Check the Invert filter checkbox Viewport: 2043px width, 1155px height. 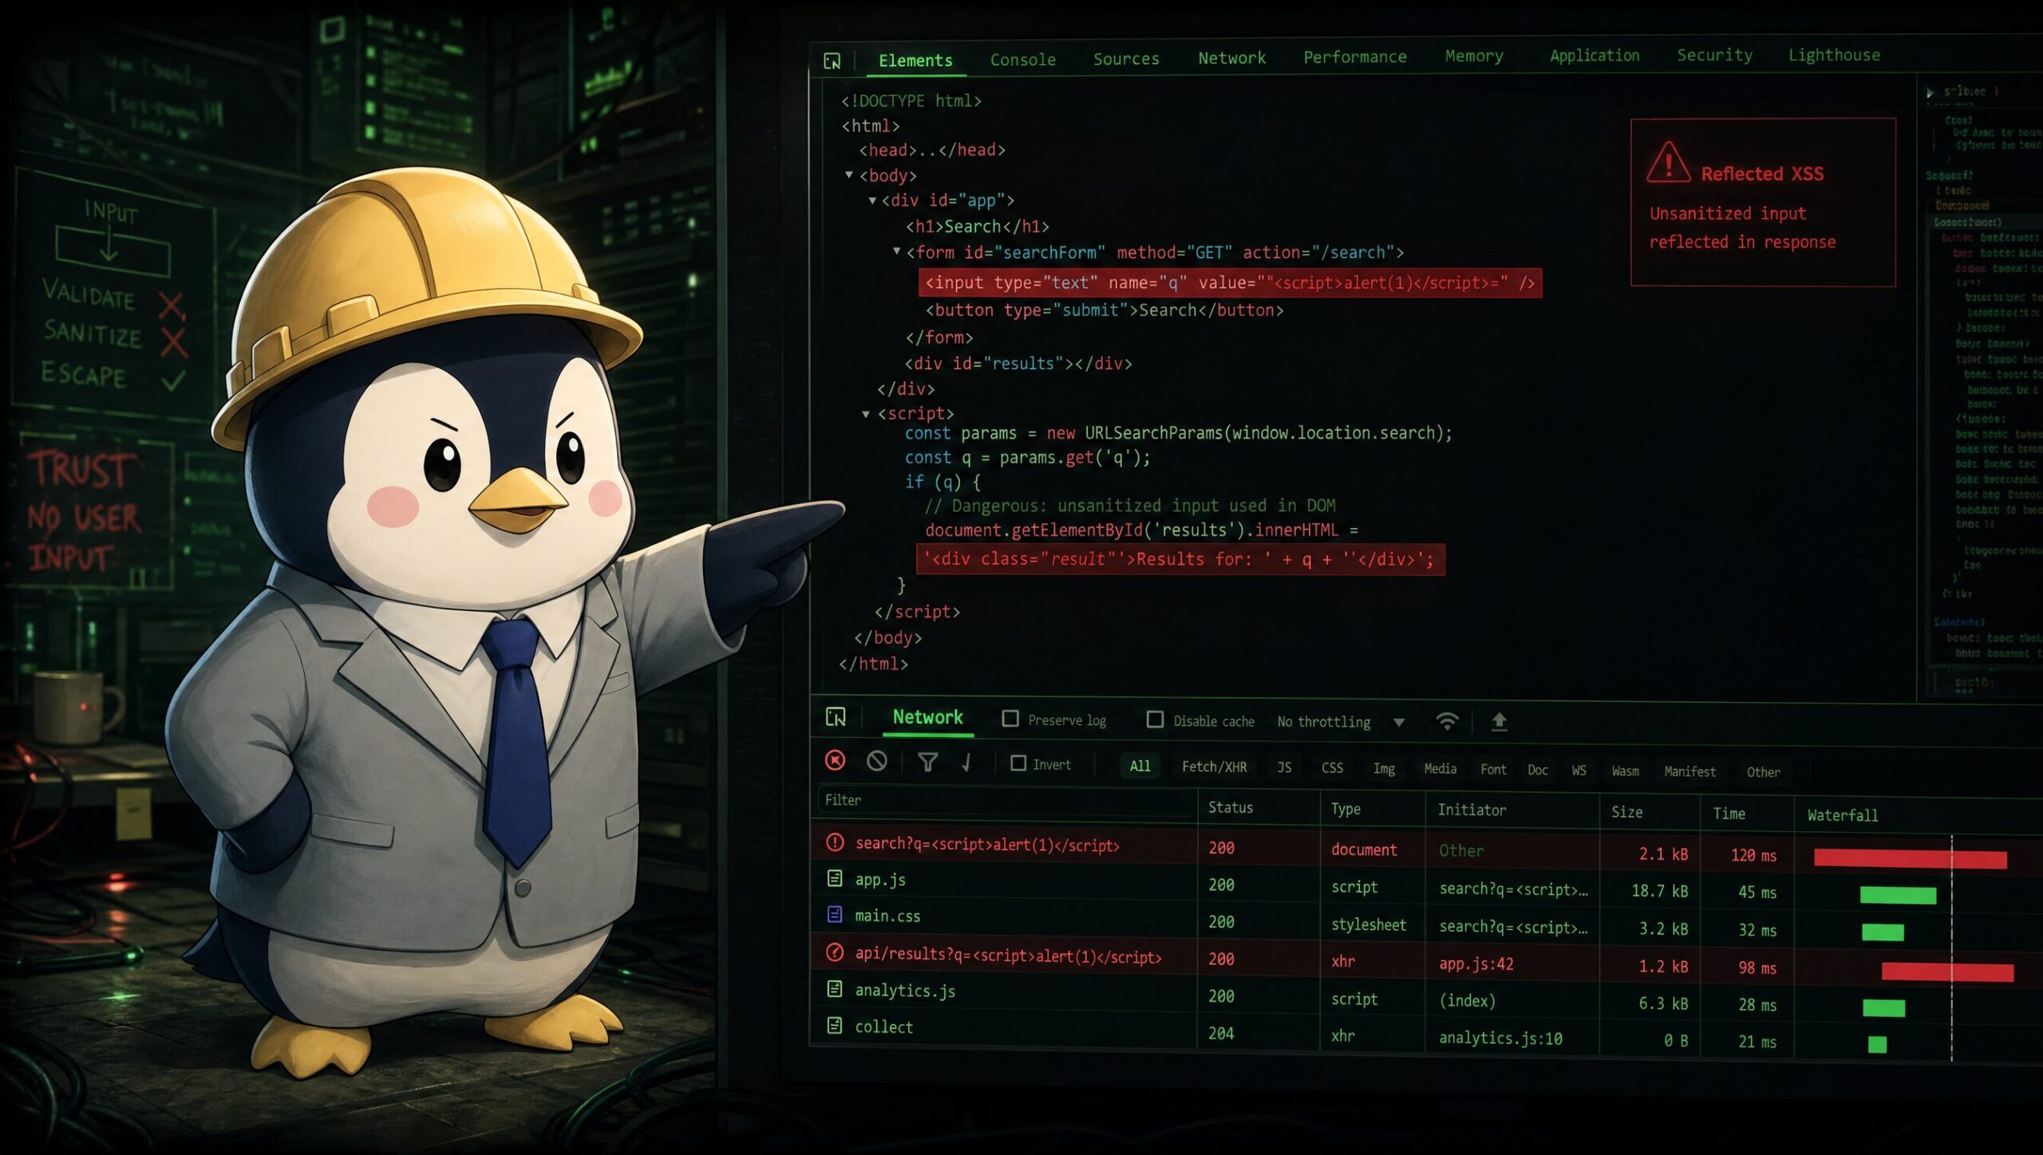tap(1018, 764)
